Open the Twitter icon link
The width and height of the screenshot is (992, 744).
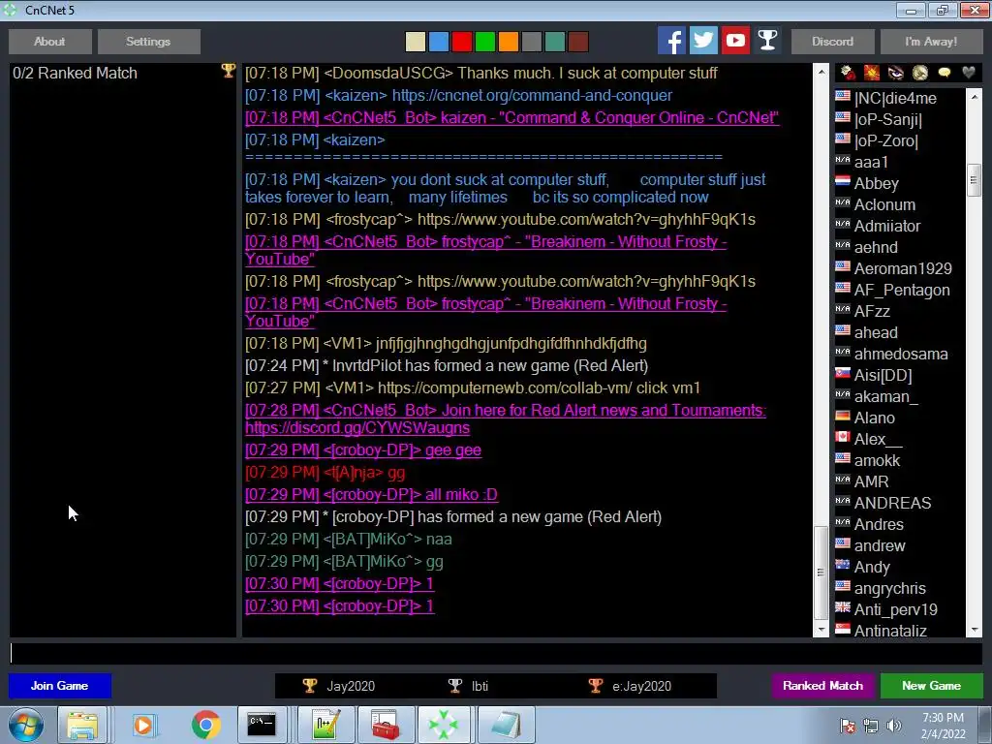[x=703, y=41]
